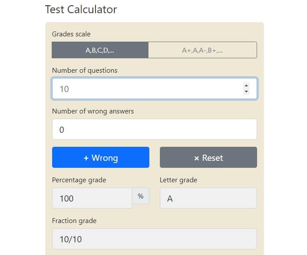Image resolution: width=307 pixels, height=255 pixels.
Task: Select the Percentage grade field showing 100
Action: click(92, 198)
